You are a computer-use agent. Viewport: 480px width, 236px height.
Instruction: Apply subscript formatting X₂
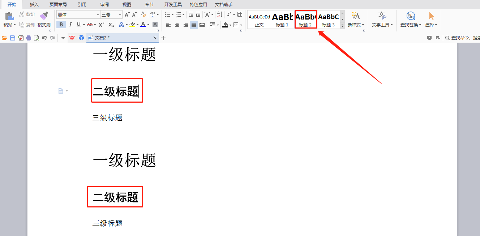pos(110,25)
